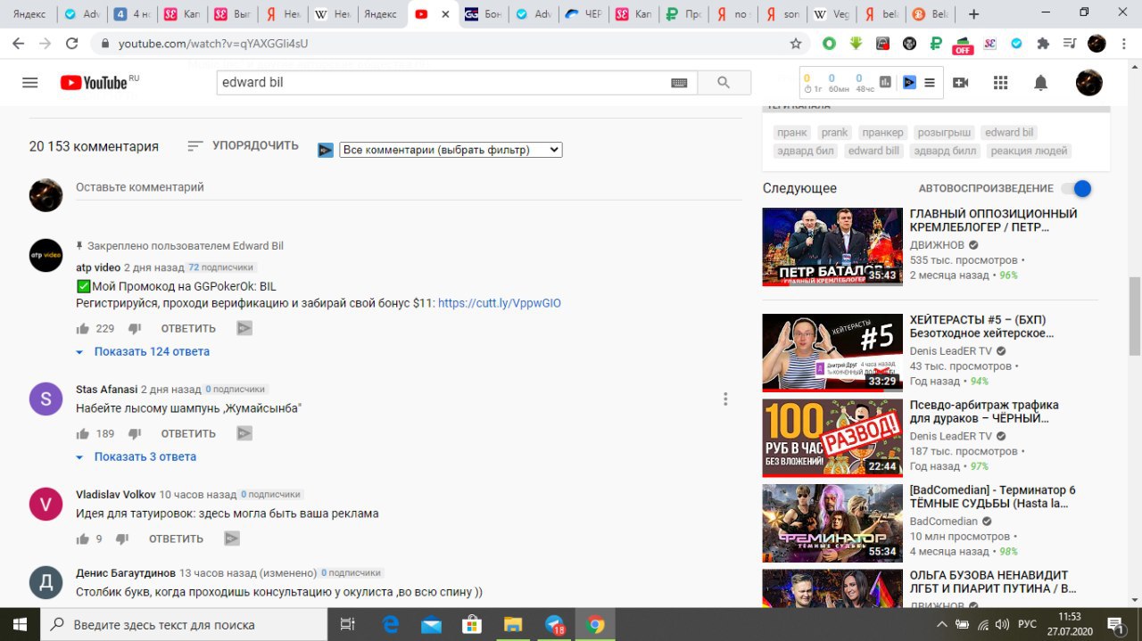Click the 'розыгрыш' channel tag
1142x641 pixels.
(944, 132)
